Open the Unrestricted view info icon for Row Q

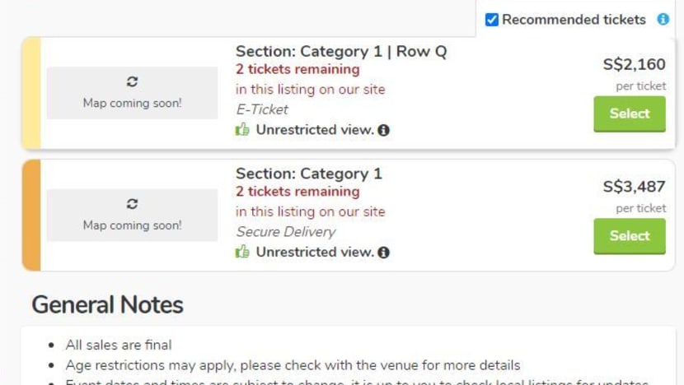pos(384,130)
